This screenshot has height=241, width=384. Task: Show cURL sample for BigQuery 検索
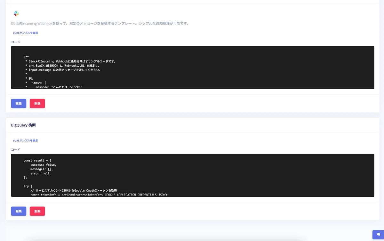click(25, 141)
